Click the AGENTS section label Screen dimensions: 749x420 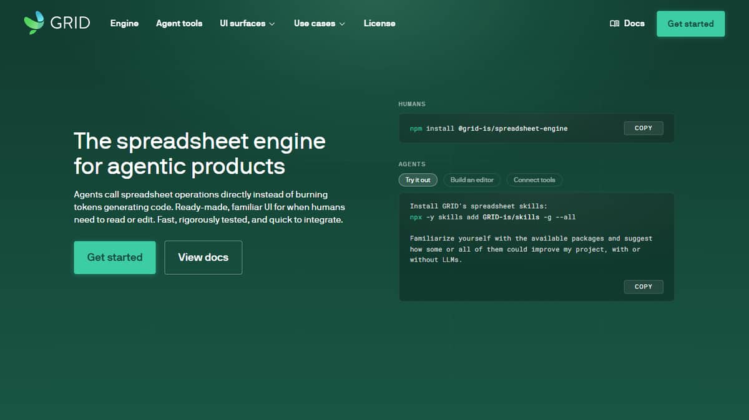pos(412,165)
